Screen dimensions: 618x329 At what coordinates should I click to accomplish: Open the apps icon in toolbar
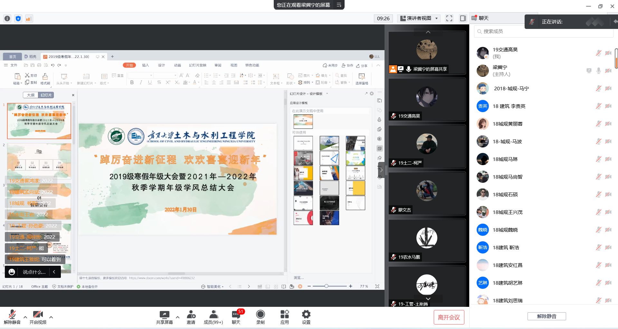(284, 315)
